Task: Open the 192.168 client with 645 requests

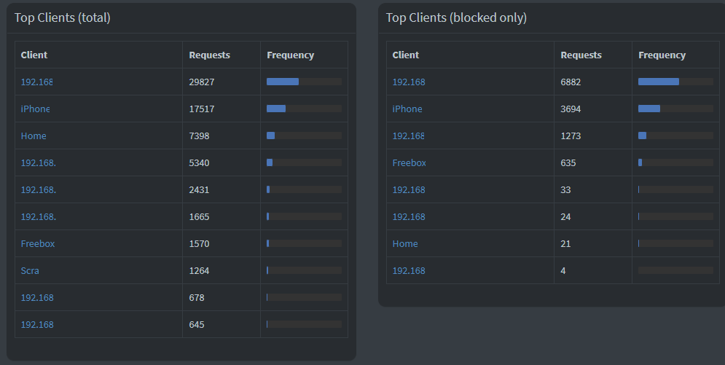Action: (37, 324)
